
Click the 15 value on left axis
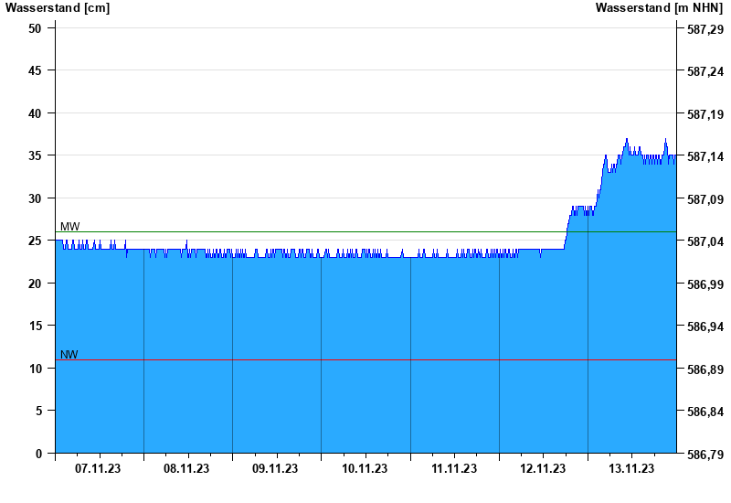click(x=35, y=326)
